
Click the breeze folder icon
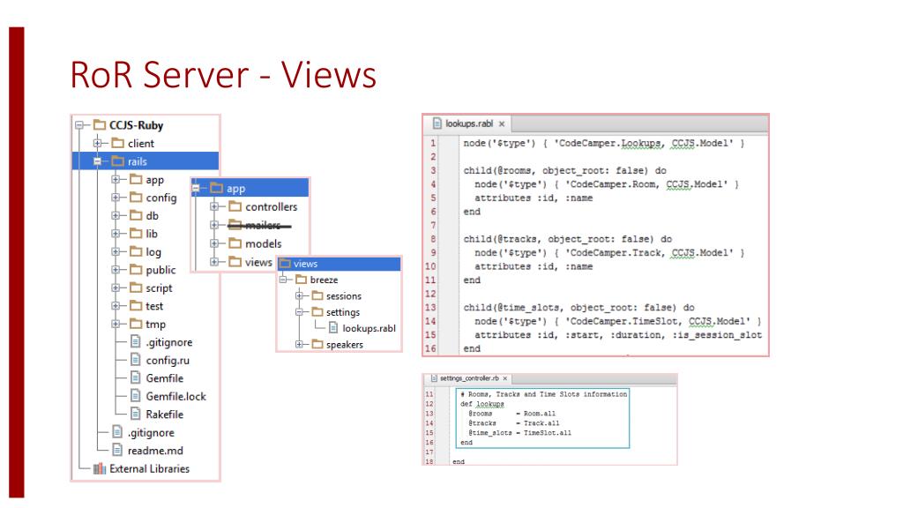[x=302, y=280]
